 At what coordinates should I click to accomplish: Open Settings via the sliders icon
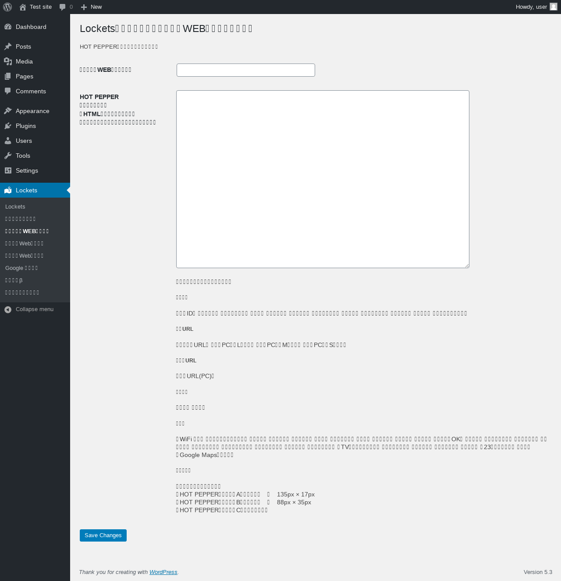(8, 170)
